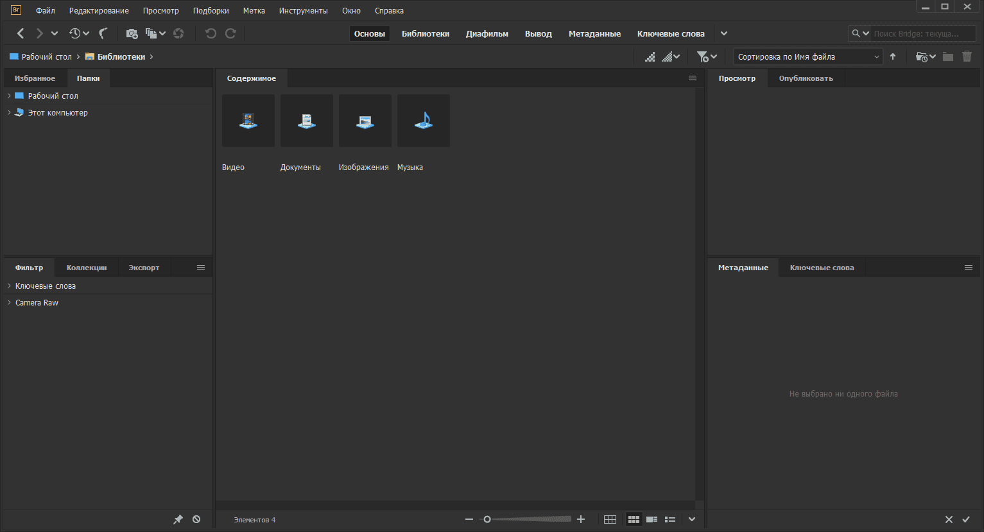The height and width of the screenshot is (532, 984).
Task: Expand the Camera Raw filter
Action: click(x=9, y=302)
